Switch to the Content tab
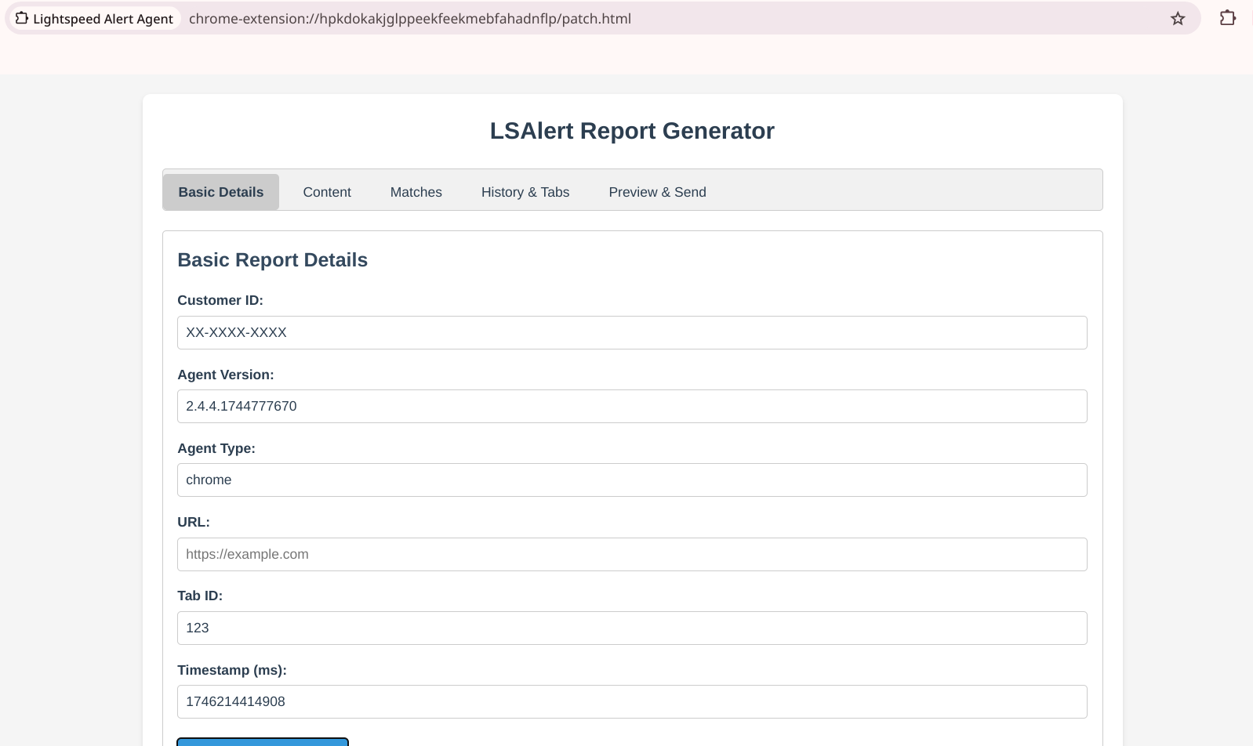 (327, 192)
